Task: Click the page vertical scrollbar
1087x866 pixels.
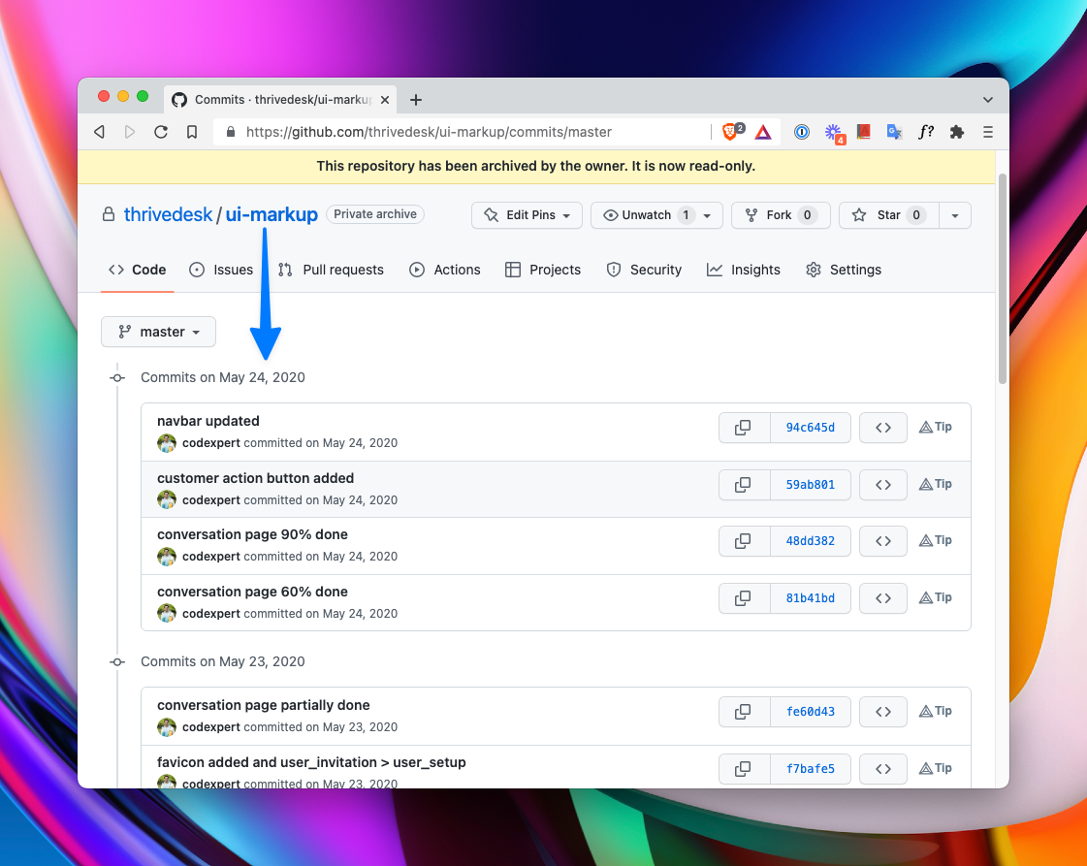Action: [1003, 277]
